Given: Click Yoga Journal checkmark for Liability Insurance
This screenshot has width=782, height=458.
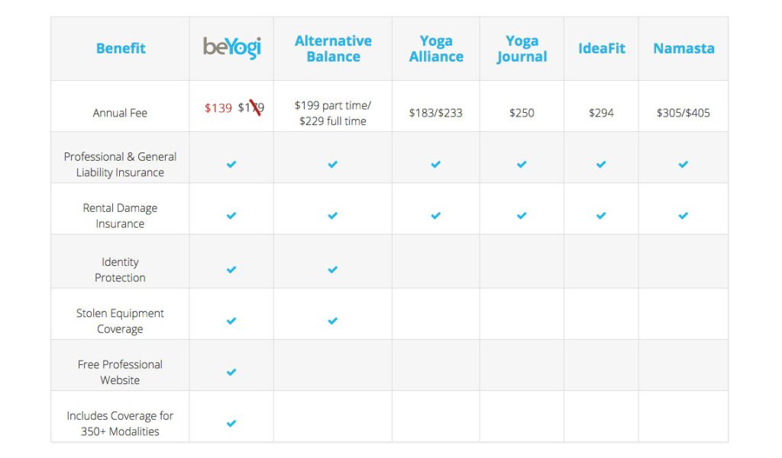Looking at the screenshot, I should 522,165.
